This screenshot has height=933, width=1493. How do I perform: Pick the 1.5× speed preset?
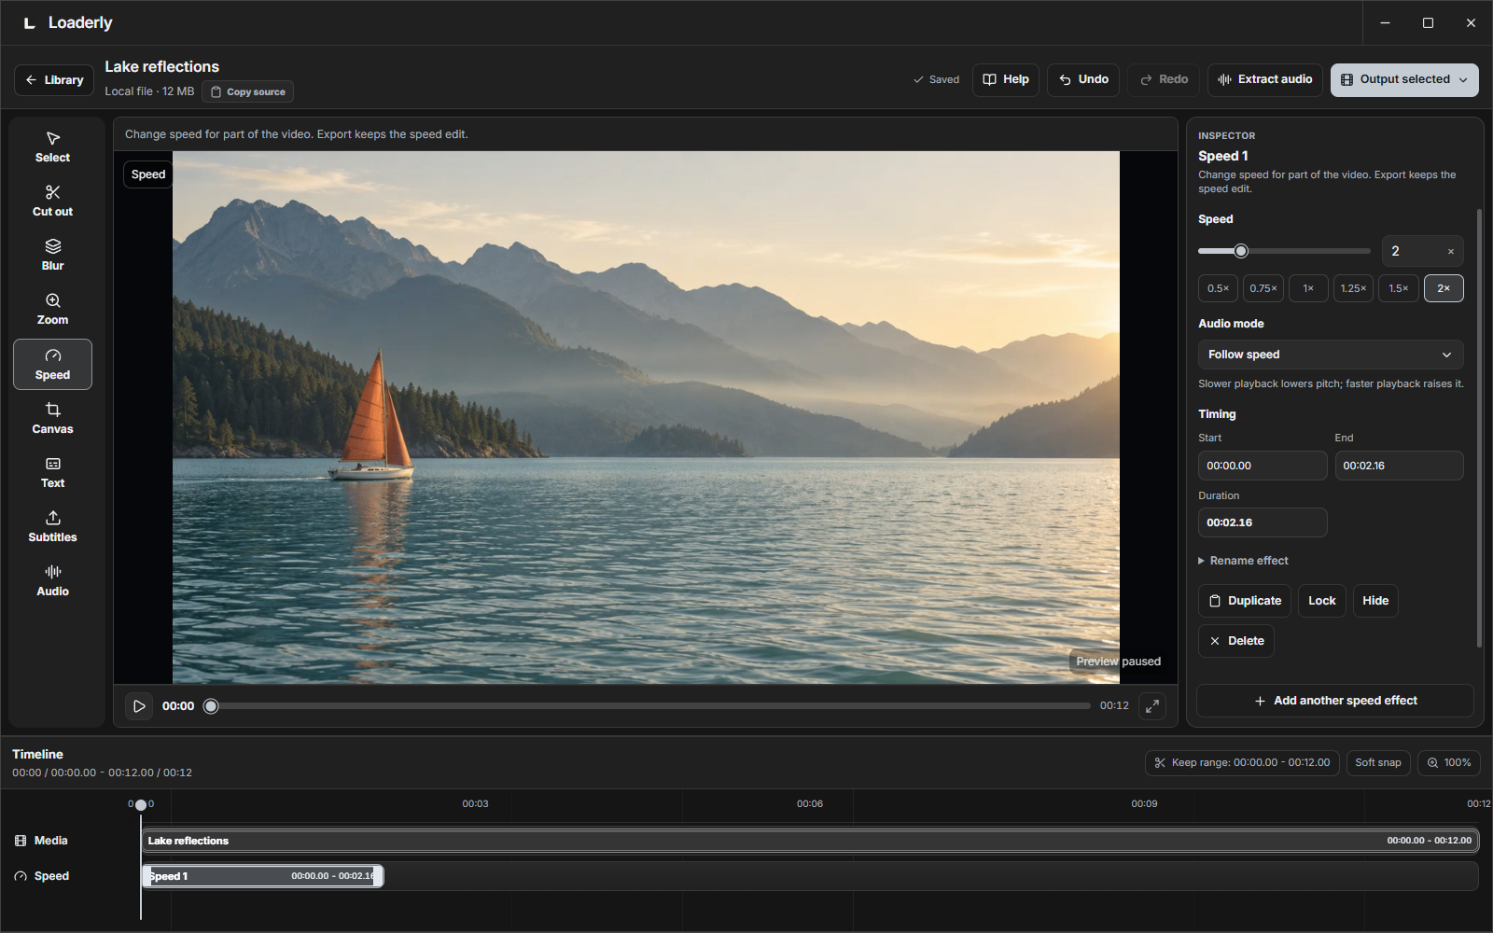click(1398, 288)
